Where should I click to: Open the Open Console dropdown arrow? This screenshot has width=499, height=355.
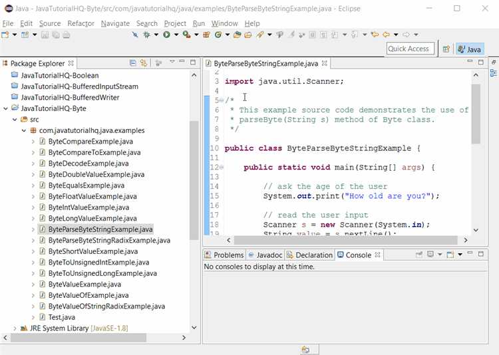[460, 254]
